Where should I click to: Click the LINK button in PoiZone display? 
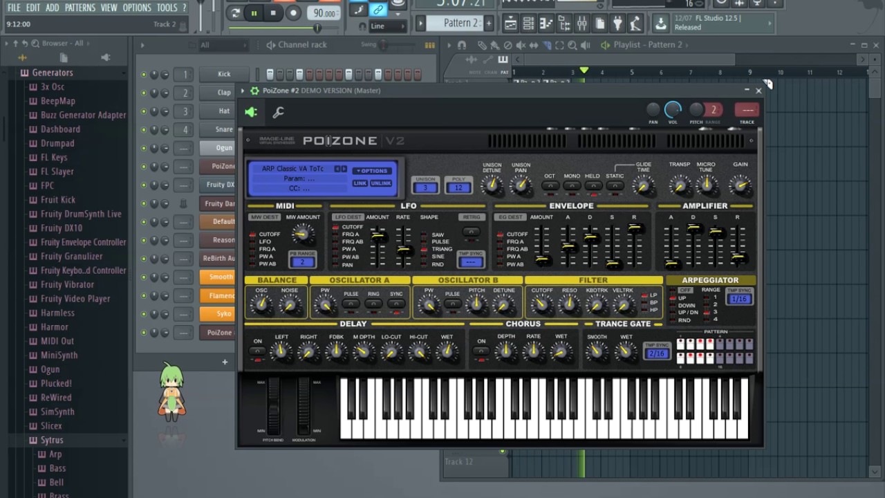click(360, 183)
